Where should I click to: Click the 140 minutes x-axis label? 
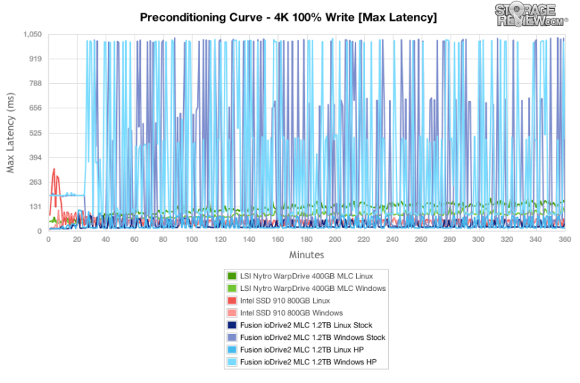pos(249,239)
